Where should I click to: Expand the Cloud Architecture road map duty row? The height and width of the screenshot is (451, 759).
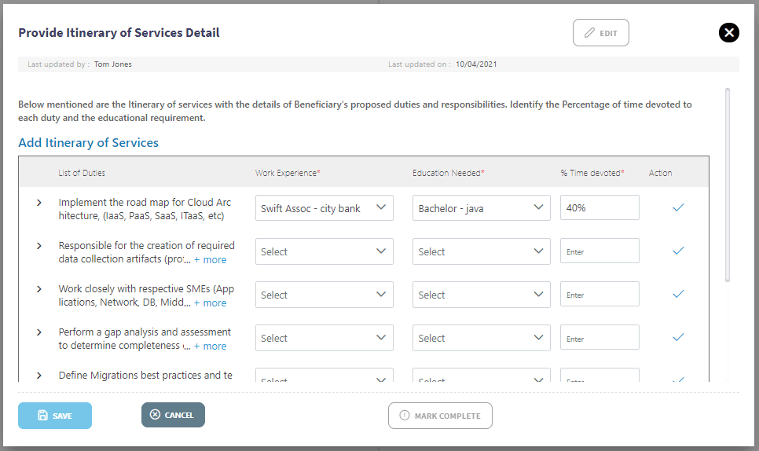(38, 203)
